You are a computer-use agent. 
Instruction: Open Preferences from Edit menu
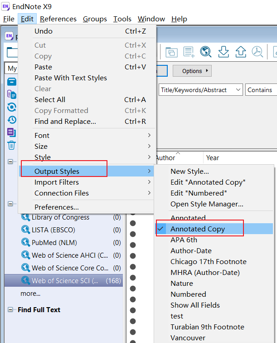[87, 207]
